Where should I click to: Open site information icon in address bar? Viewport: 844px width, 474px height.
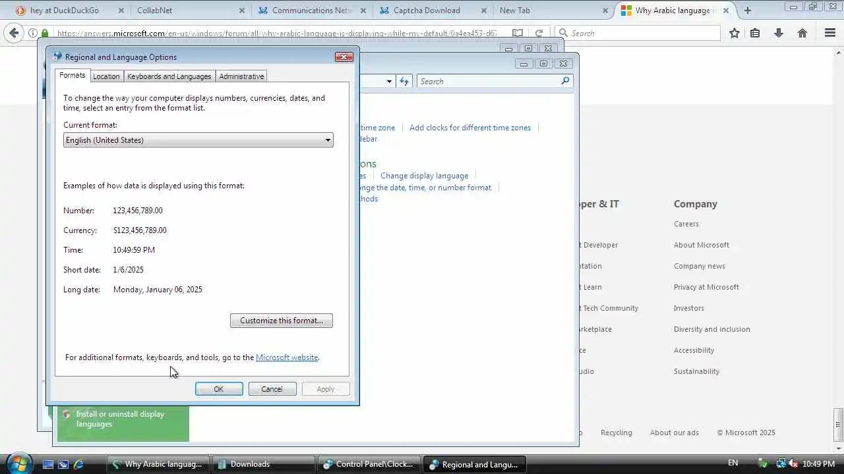[33, 34]
